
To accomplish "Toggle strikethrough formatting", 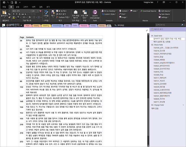I will [x=22, y=14].
